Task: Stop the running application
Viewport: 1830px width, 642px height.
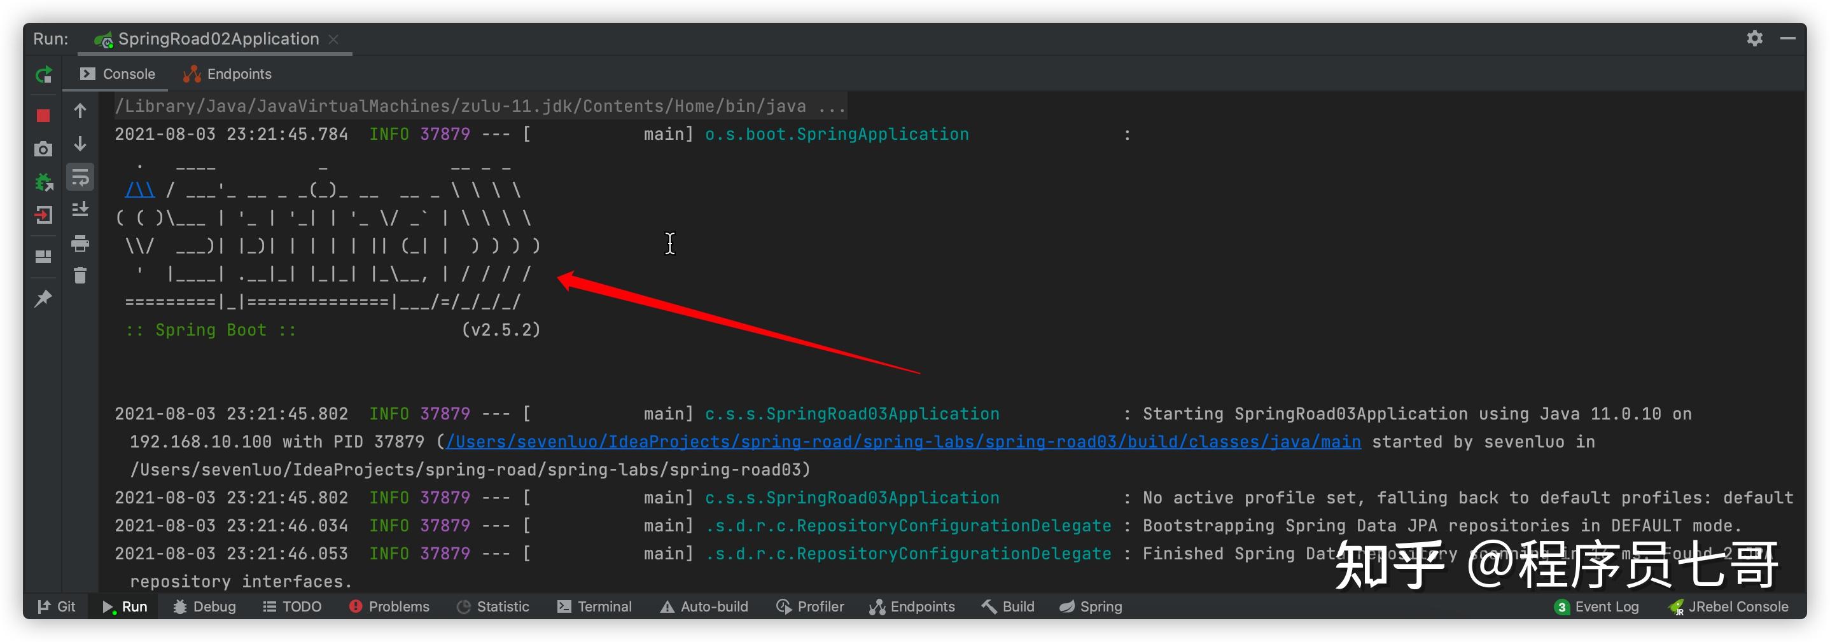Action: [x=43, y=116]
